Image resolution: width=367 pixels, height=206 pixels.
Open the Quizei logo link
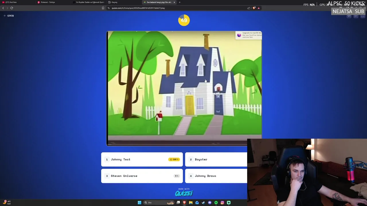[x=184, y=193]
